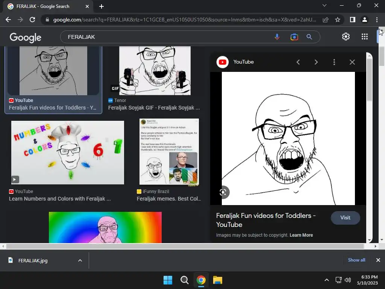Open Feraljak memes. Best Col... caption

169,199
